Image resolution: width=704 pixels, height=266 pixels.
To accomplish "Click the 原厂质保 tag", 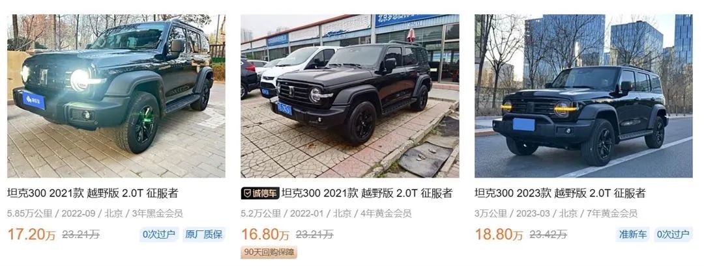I will (x=204, y=234).
